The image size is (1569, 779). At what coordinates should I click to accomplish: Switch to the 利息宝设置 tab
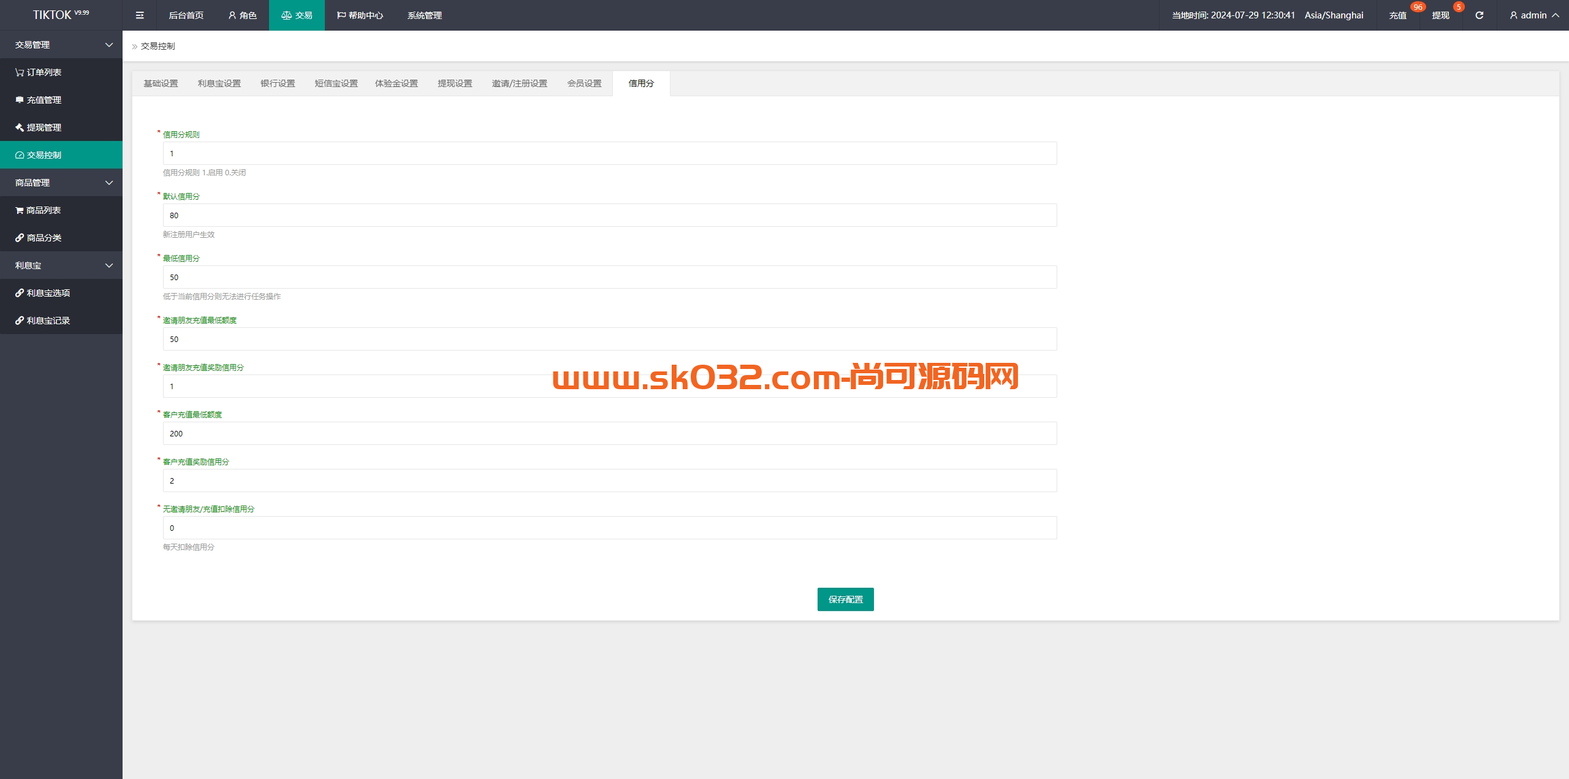pos(219,83)
